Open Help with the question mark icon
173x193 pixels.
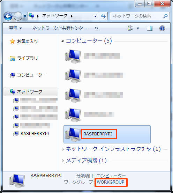[162, 28]
